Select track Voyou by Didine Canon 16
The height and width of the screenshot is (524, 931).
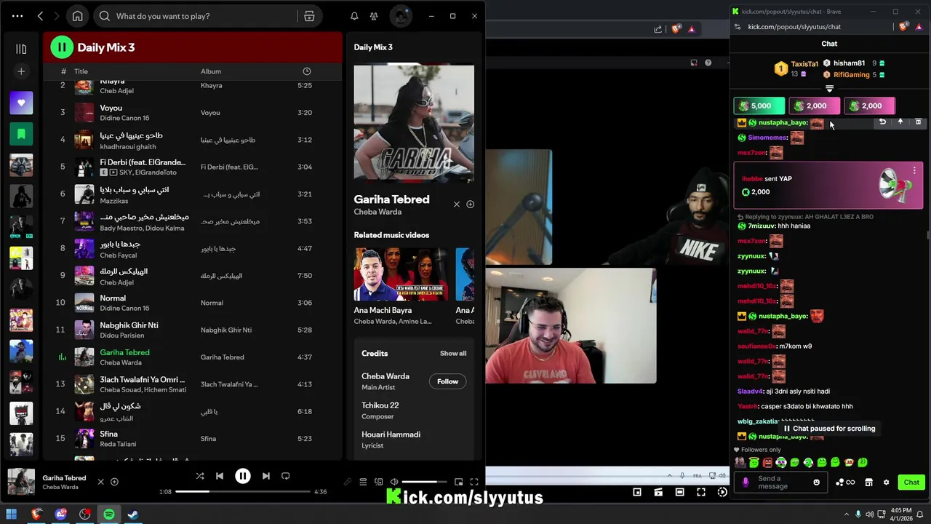(193, 112)
